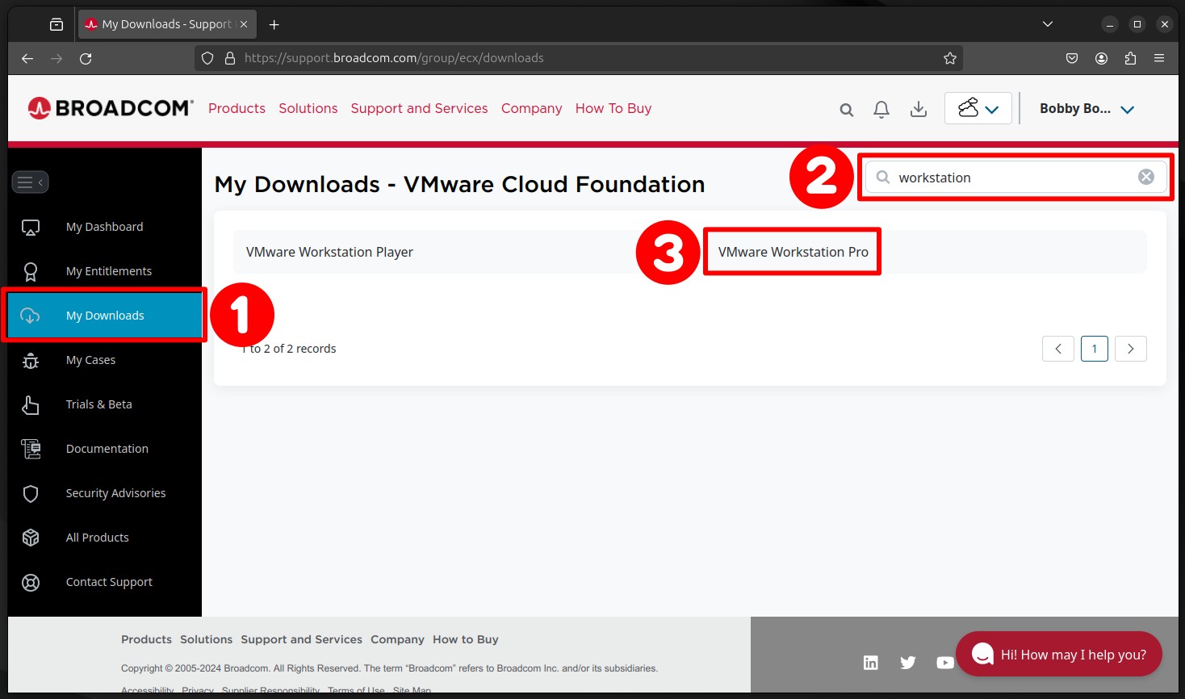This screenshot has width=1185, height=699.
Task: Open Solutions in top navigation
Action: pyautogui.click(x=308, y=108)
